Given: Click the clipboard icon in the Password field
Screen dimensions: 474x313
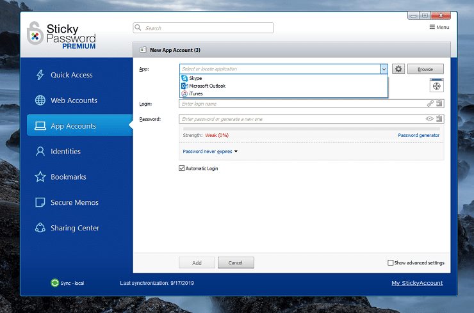Looking at the screenshot, I should [439, 119].
